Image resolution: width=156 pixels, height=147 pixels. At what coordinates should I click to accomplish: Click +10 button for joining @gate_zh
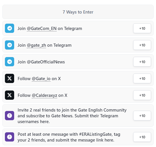pos(142,45)
